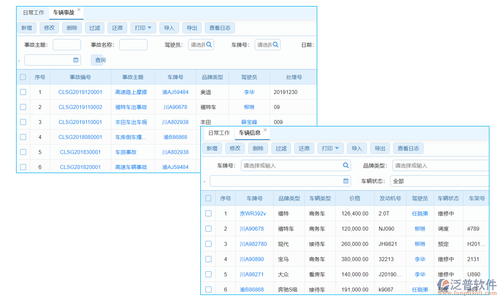Expand 打印 dropdown in vehicle info toolbar

click(330, 148)
